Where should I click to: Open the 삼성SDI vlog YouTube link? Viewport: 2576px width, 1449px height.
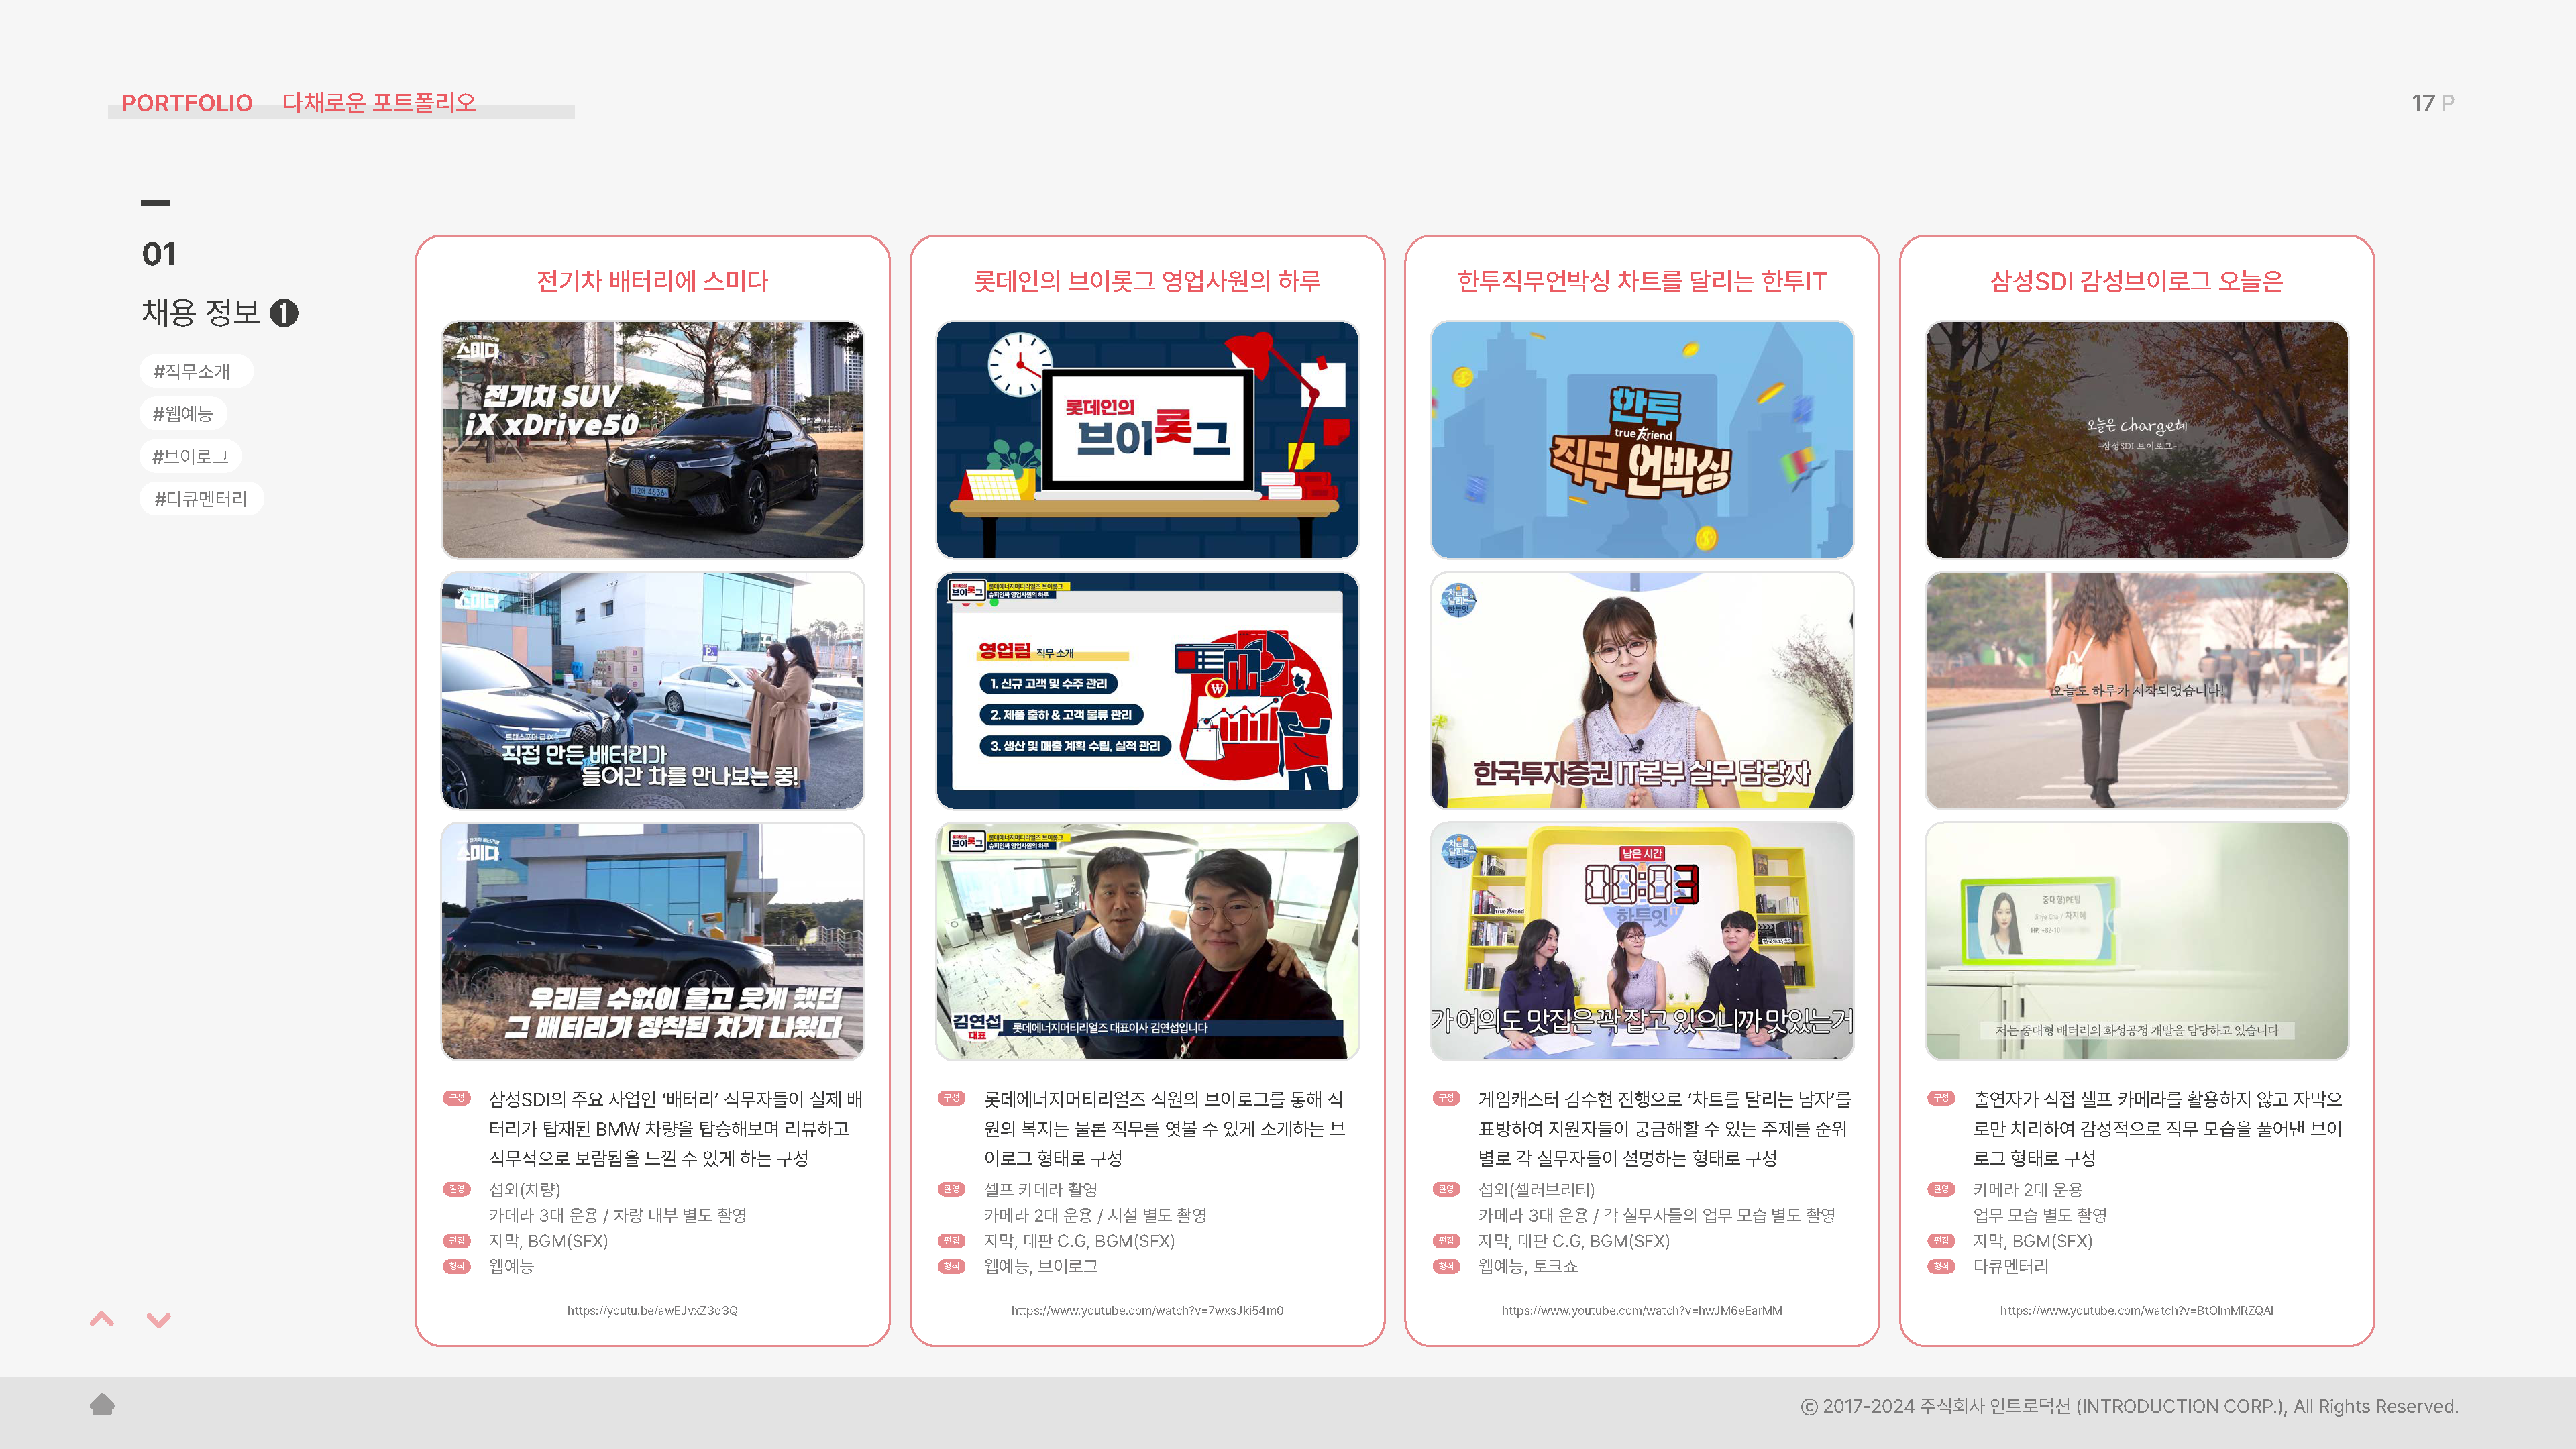pyautogui.click(x=2136, y=1310)
